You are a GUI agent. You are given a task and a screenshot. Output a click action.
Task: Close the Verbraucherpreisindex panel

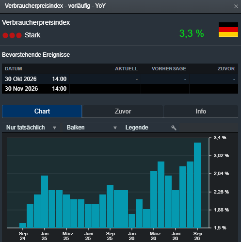[236, 6]
